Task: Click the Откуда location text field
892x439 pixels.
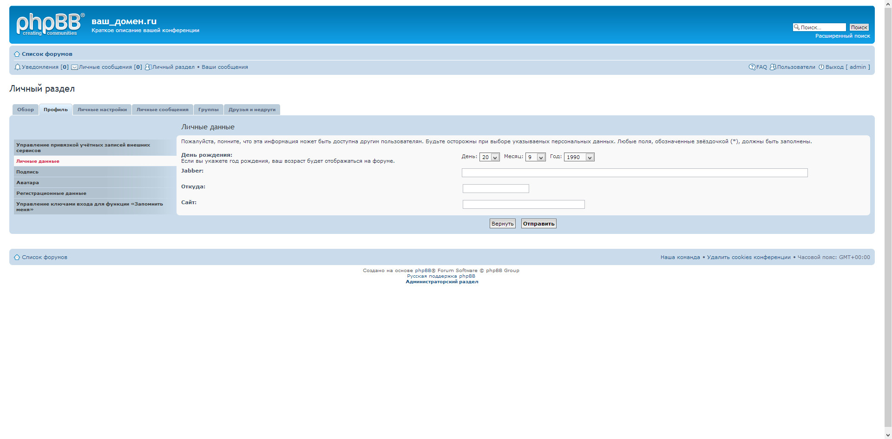Action: [496, 189]
